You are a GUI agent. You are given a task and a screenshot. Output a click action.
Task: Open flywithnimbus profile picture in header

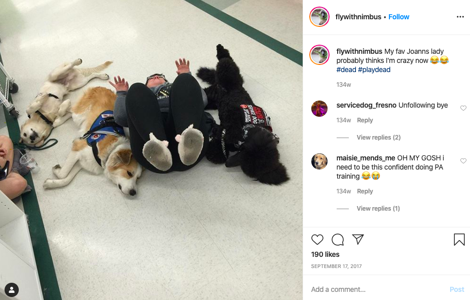click(319, 17)
